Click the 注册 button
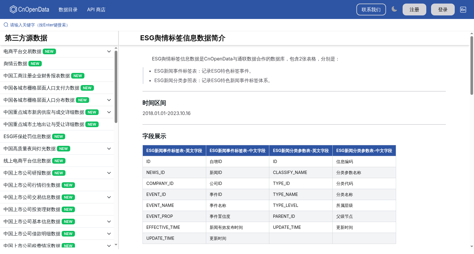The height and width of the screenshot is (254, 474). click(x=414, y=9)
